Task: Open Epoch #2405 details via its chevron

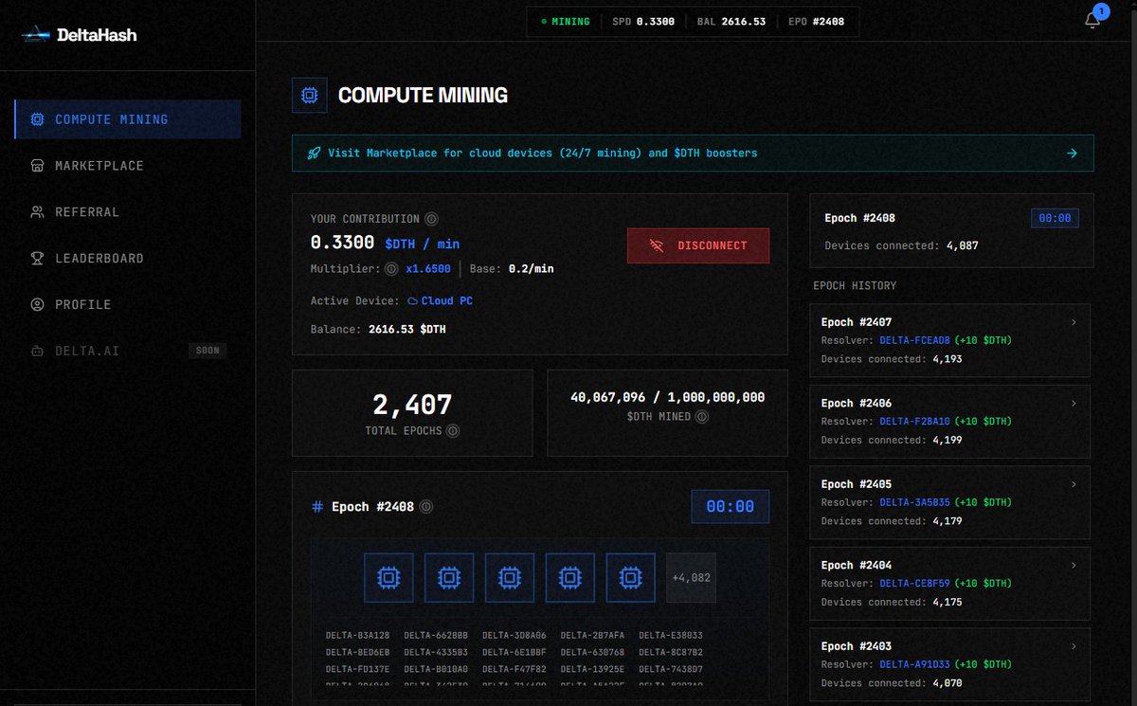Action: [1074, 484]
